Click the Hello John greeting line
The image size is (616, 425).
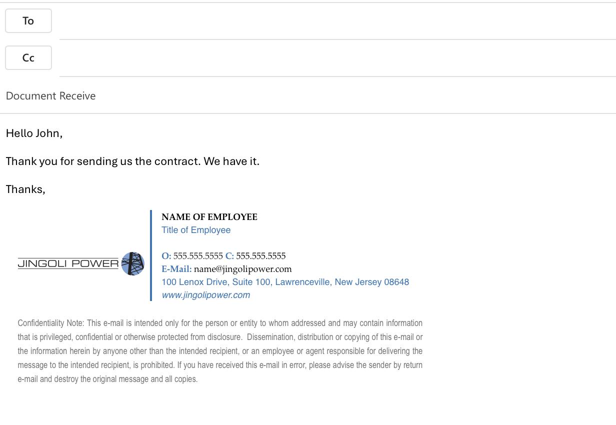tap(34, 133)
